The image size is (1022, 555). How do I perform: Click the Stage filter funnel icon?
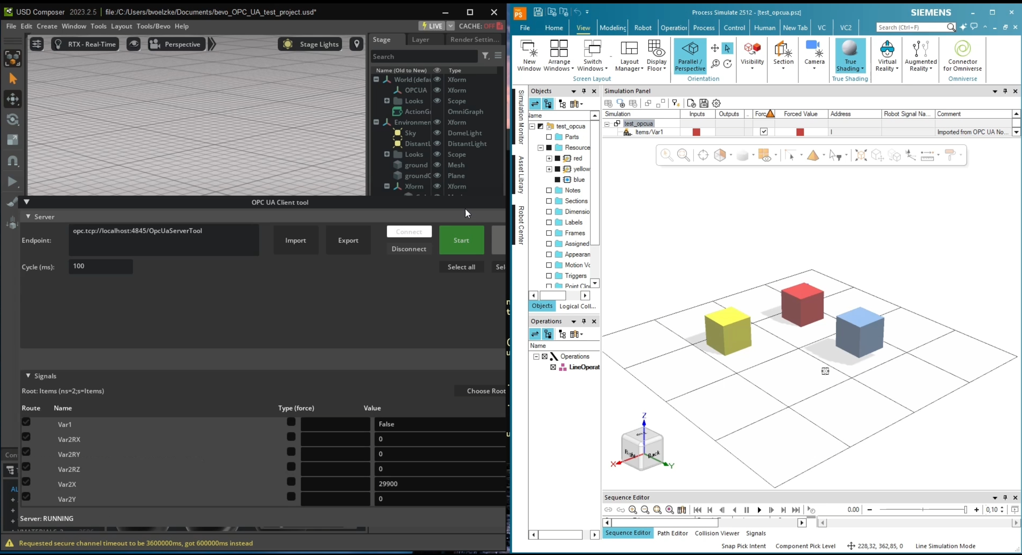coord(485,56)
